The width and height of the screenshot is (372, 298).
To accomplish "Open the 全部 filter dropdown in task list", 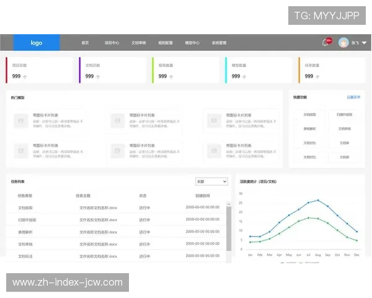I will 211,181.
